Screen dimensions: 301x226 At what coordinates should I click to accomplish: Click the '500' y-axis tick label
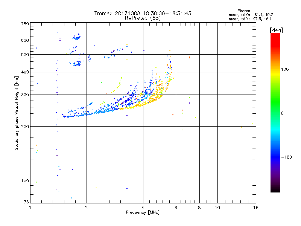[25, 55]
